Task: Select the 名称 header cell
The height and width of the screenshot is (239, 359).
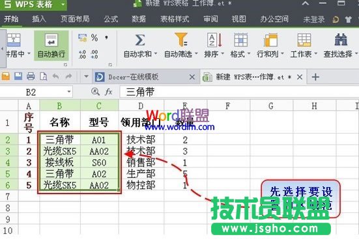Action: coord(60,122)
